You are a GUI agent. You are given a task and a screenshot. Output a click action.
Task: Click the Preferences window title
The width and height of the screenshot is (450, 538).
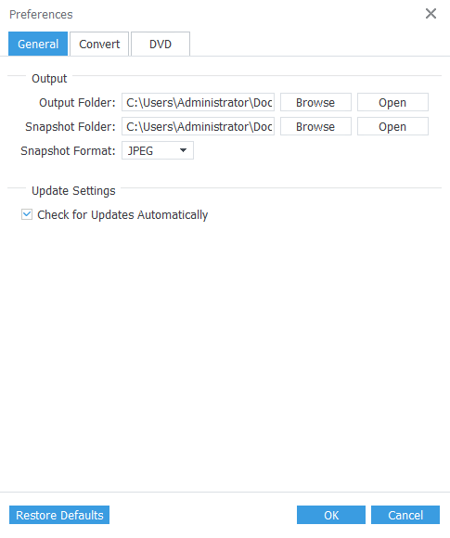(41, 15)
